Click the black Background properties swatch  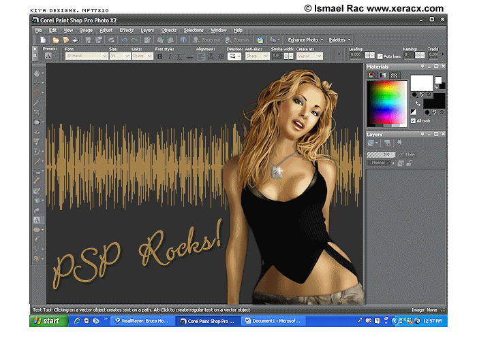coord(434,101)
